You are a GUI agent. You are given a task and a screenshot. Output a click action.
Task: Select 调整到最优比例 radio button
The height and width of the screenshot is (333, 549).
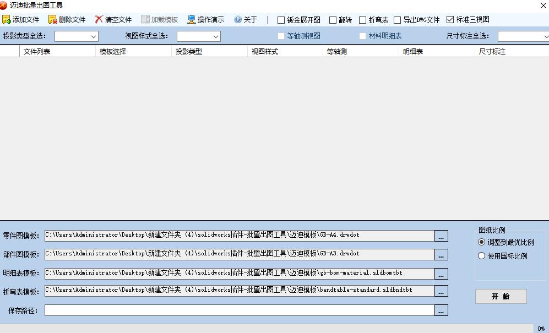(x=481, y=242)
